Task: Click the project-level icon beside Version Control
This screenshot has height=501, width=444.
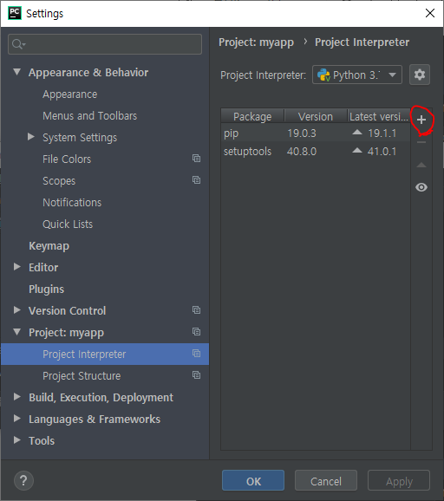Action: 196,310
